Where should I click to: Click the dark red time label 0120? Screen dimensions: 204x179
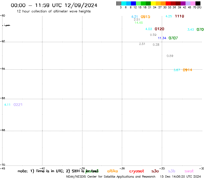[x=160, y=29]
